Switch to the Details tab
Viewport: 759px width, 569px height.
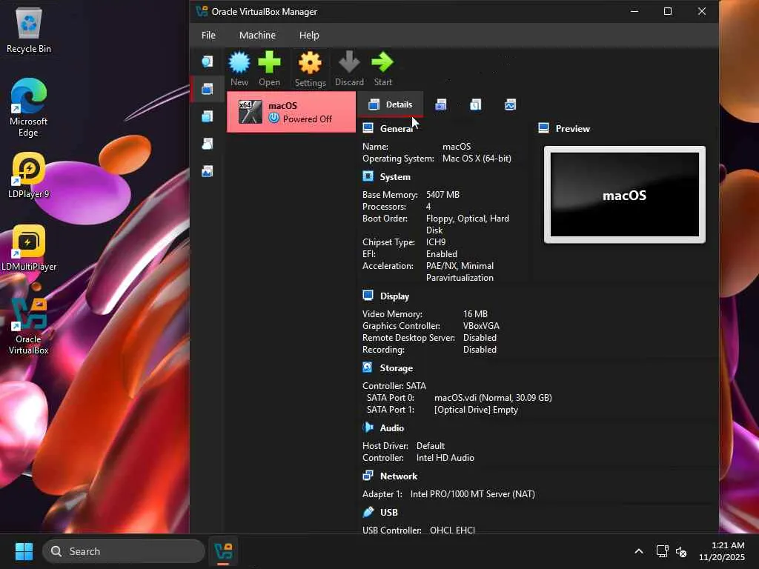coord(390,104)
